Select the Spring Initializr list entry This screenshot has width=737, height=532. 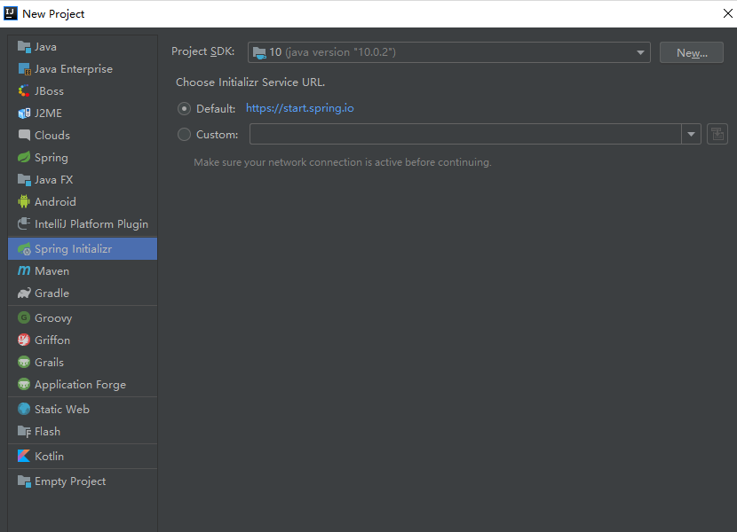[83, 249]
